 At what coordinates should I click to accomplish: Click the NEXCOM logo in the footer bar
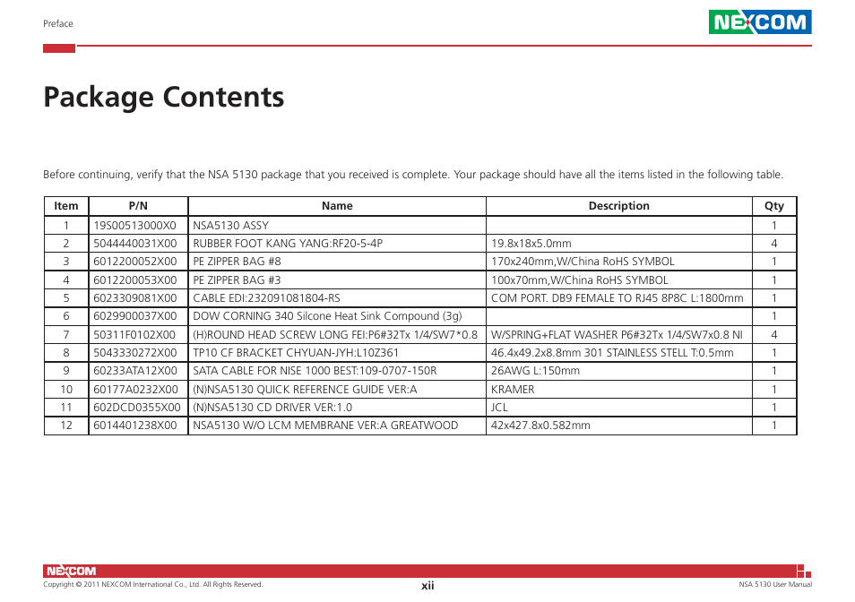point(71,571)
